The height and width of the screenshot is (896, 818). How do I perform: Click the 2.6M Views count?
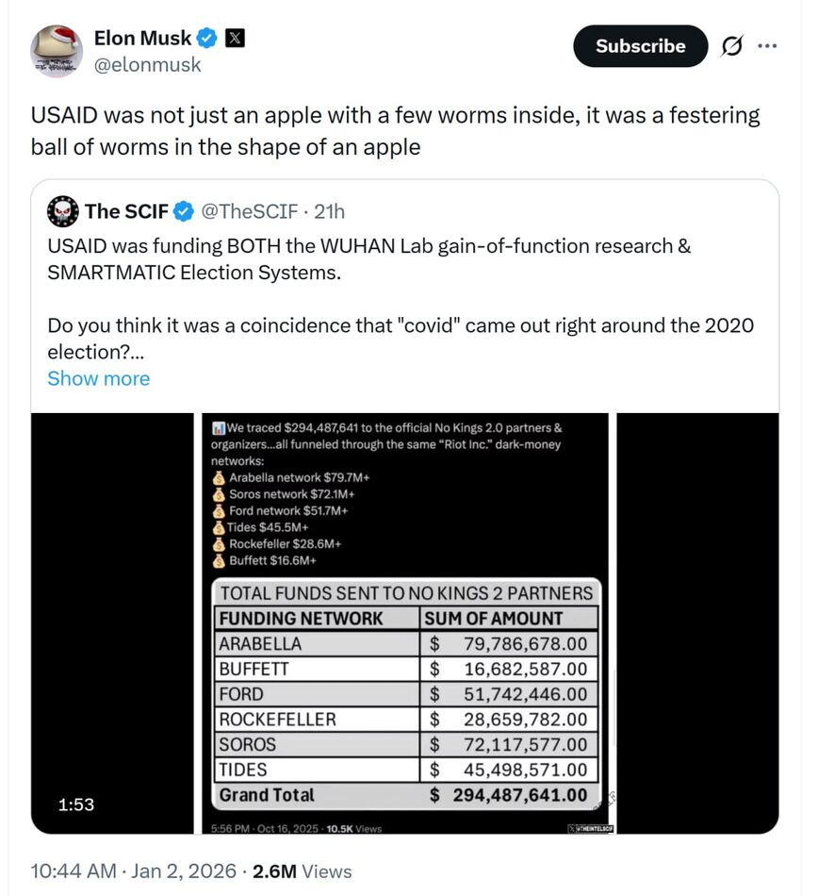tap(303, 871)
